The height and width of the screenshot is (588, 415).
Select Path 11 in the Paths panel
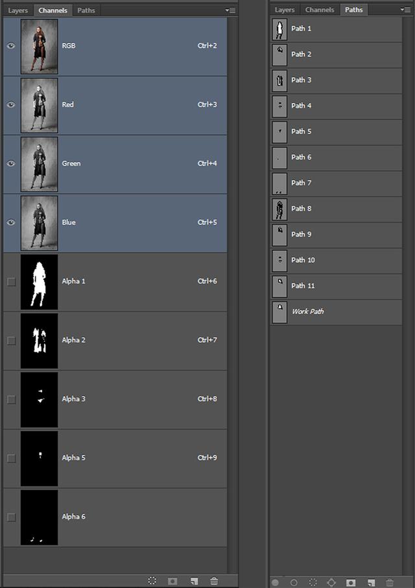click(x=336, y=286)
